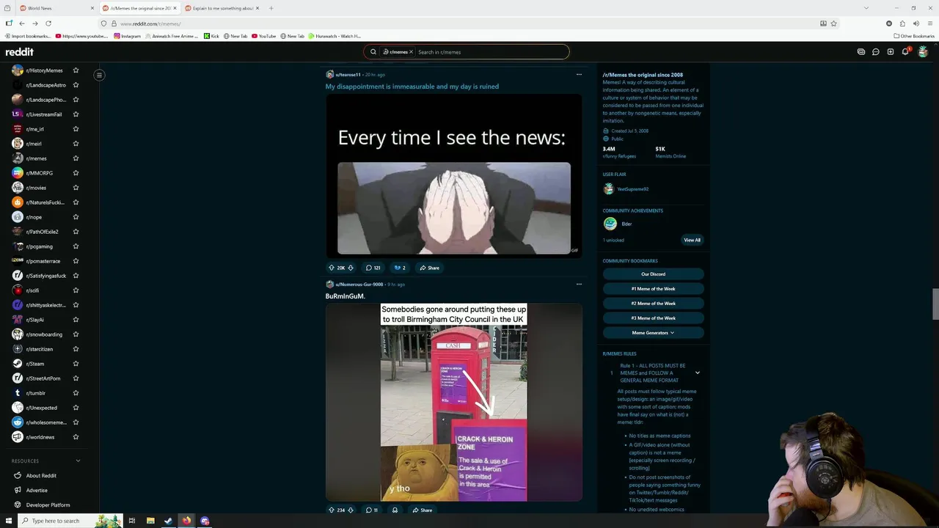Screen dimensions: 939x528
Task: Open the Our Discord bookmark button
Action: click(653, 274)
